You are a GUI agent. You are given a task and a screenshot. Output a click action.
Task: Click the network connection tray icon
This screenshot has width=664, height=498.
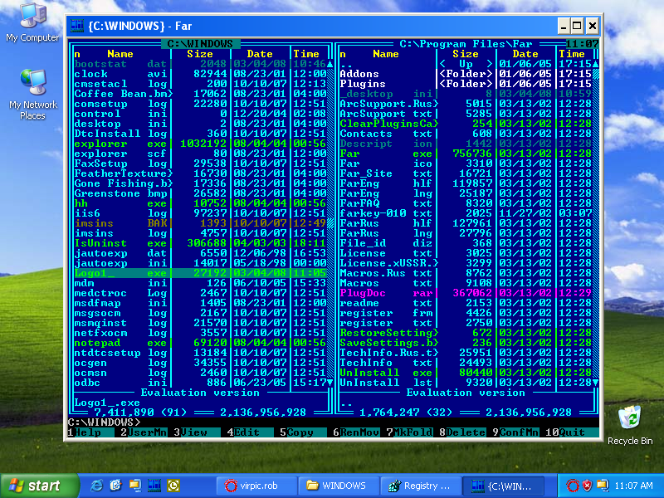click(x=603, y=486)
